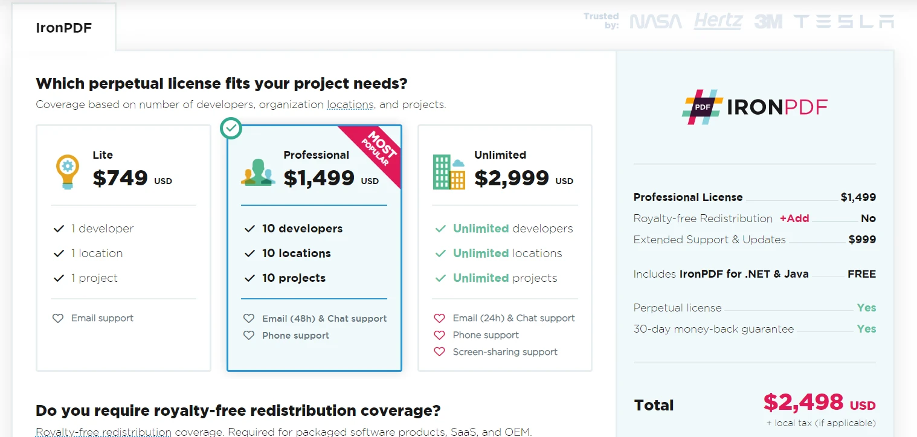
Task: Click the 30-day money-back guarantee label
Action: tap(713, 329)
